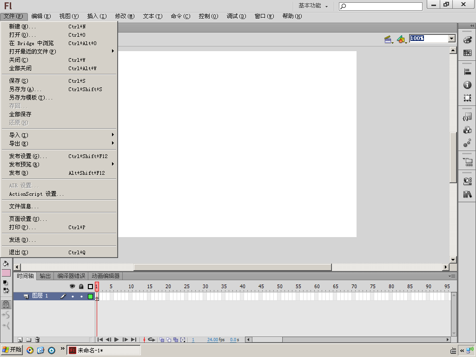Open the Library panel books icon

coord(468,194)
